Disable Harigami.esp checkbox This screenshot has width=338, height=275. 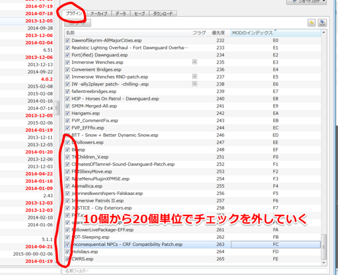[x=68, y=113]
